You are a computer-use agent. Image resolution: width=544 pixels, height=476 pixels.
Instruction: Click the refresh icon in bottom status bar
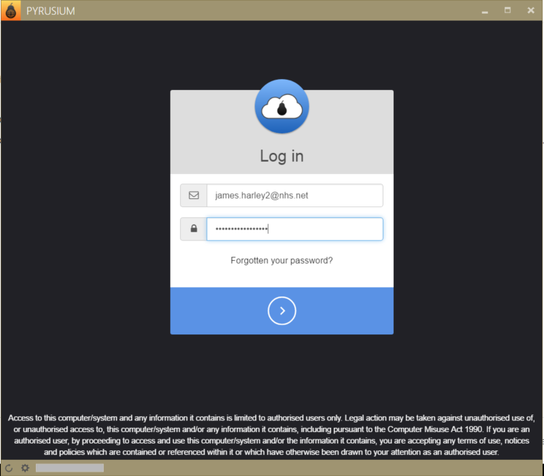9,468
